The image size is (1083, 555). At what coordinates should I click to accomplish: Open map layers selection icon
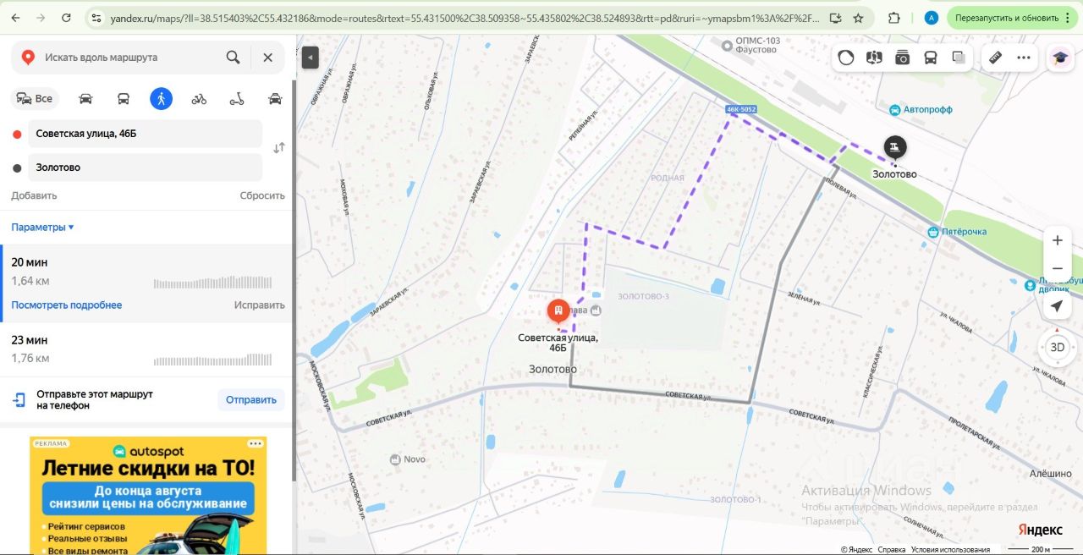pos(959,58)
